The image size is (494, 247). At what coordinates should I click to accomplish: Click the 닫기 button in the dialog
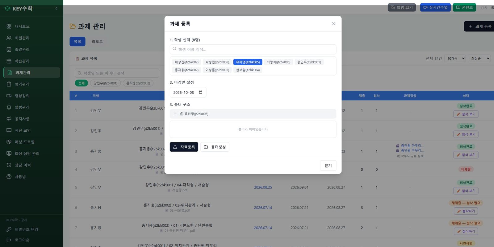328,165
